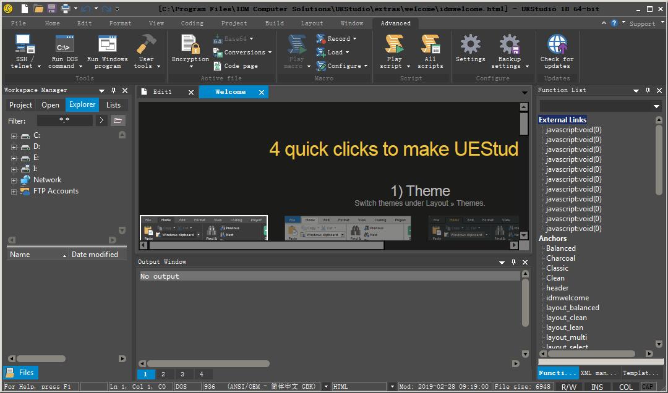Switch to the Project workspace tab
The image size is (668, 393).
20,105
